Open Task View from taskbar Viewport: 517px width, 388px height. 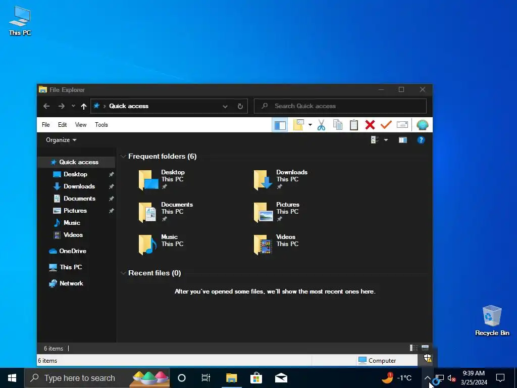click(206, 378)
